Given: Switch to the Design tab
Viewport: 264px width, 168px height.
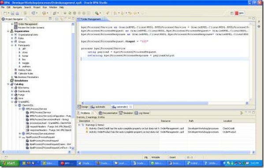Looking at the screenshot, I should pyautogui.click(x=83, y=107).
